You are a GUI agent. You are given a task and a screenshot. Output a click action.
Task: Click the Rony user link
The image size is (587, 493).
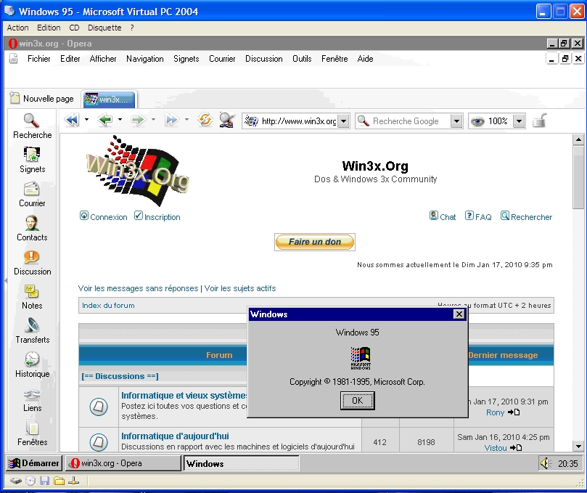click(x=496, y=412)
